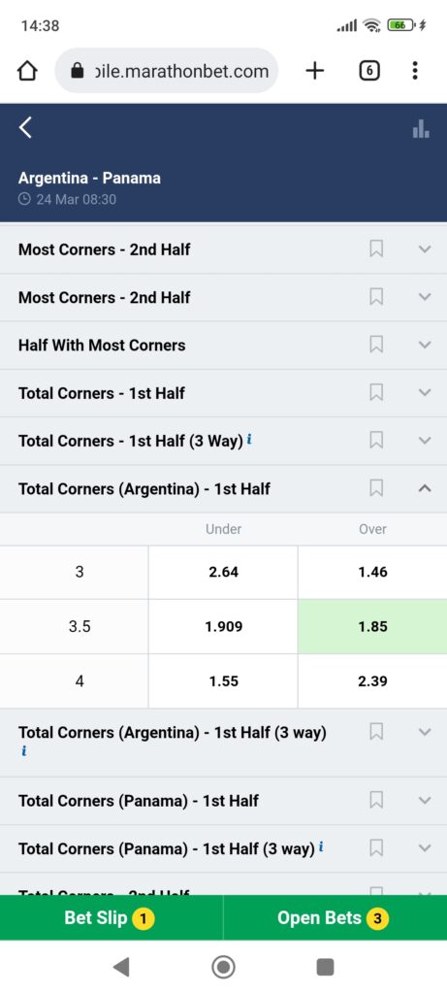Tap the browser home icon
Image resolution: width=447 pixels, height=994 pixels.
point(27,71)
